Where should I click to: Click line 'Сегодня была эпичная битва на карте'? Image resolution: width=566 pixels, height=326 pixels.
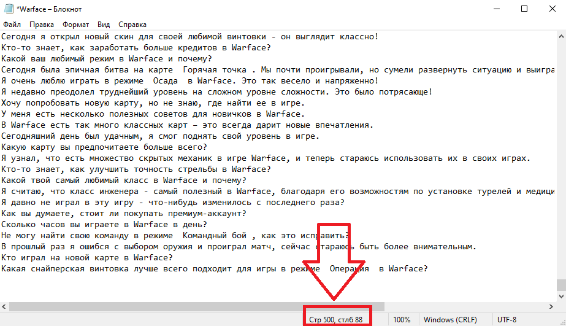coord(278,70)
